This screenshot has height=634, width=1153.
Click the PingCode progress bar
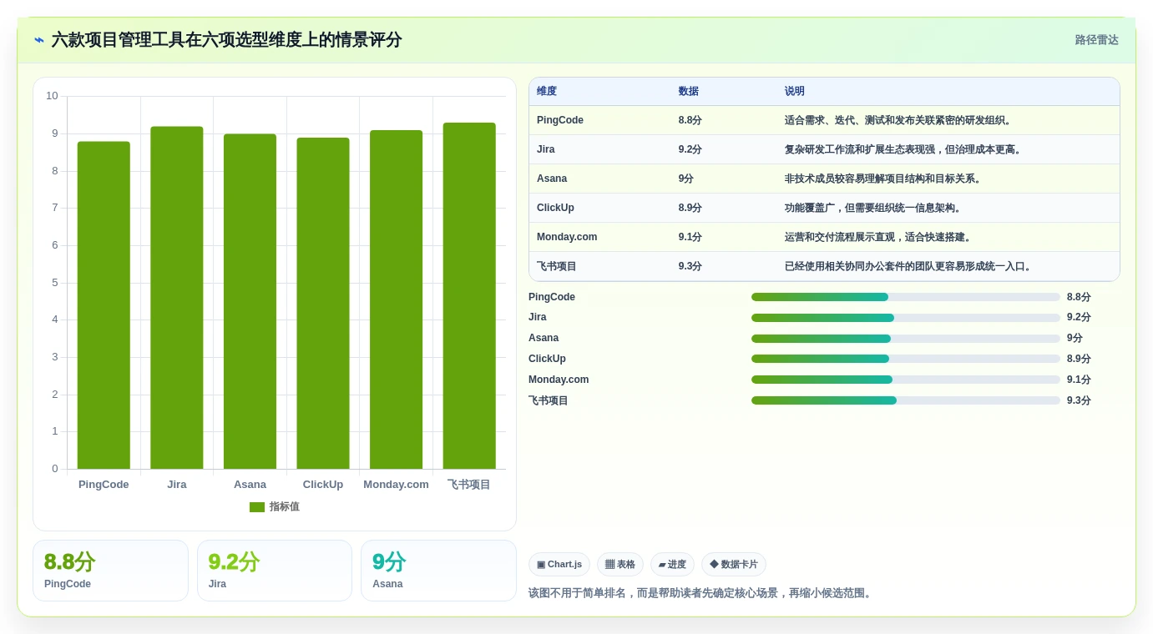point(906,297)
